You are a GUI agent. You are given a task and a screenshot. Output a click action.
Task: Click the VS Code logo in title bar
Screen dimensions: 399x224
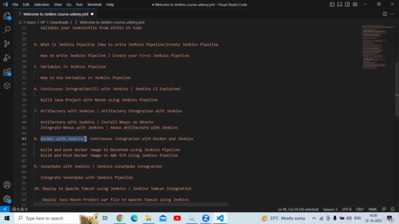(5, 4)
